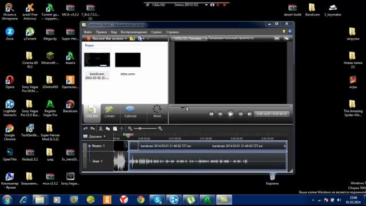
Task: Open the Справка menu
Action: (x=172, y=32)
